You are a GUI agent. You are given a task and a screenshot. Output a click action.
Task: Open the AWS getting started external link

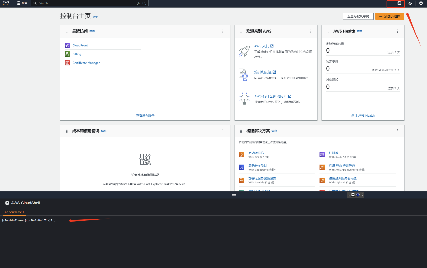click(x=264, y=46)
